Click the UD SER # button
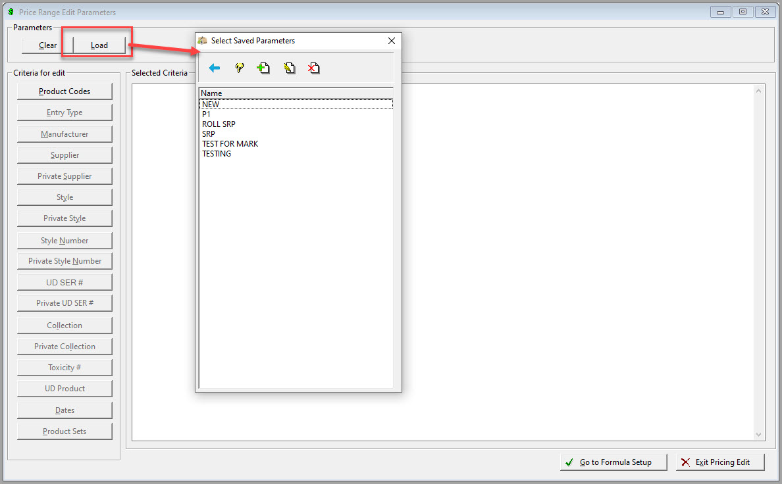The image size is (782, 484). (65, 283)
